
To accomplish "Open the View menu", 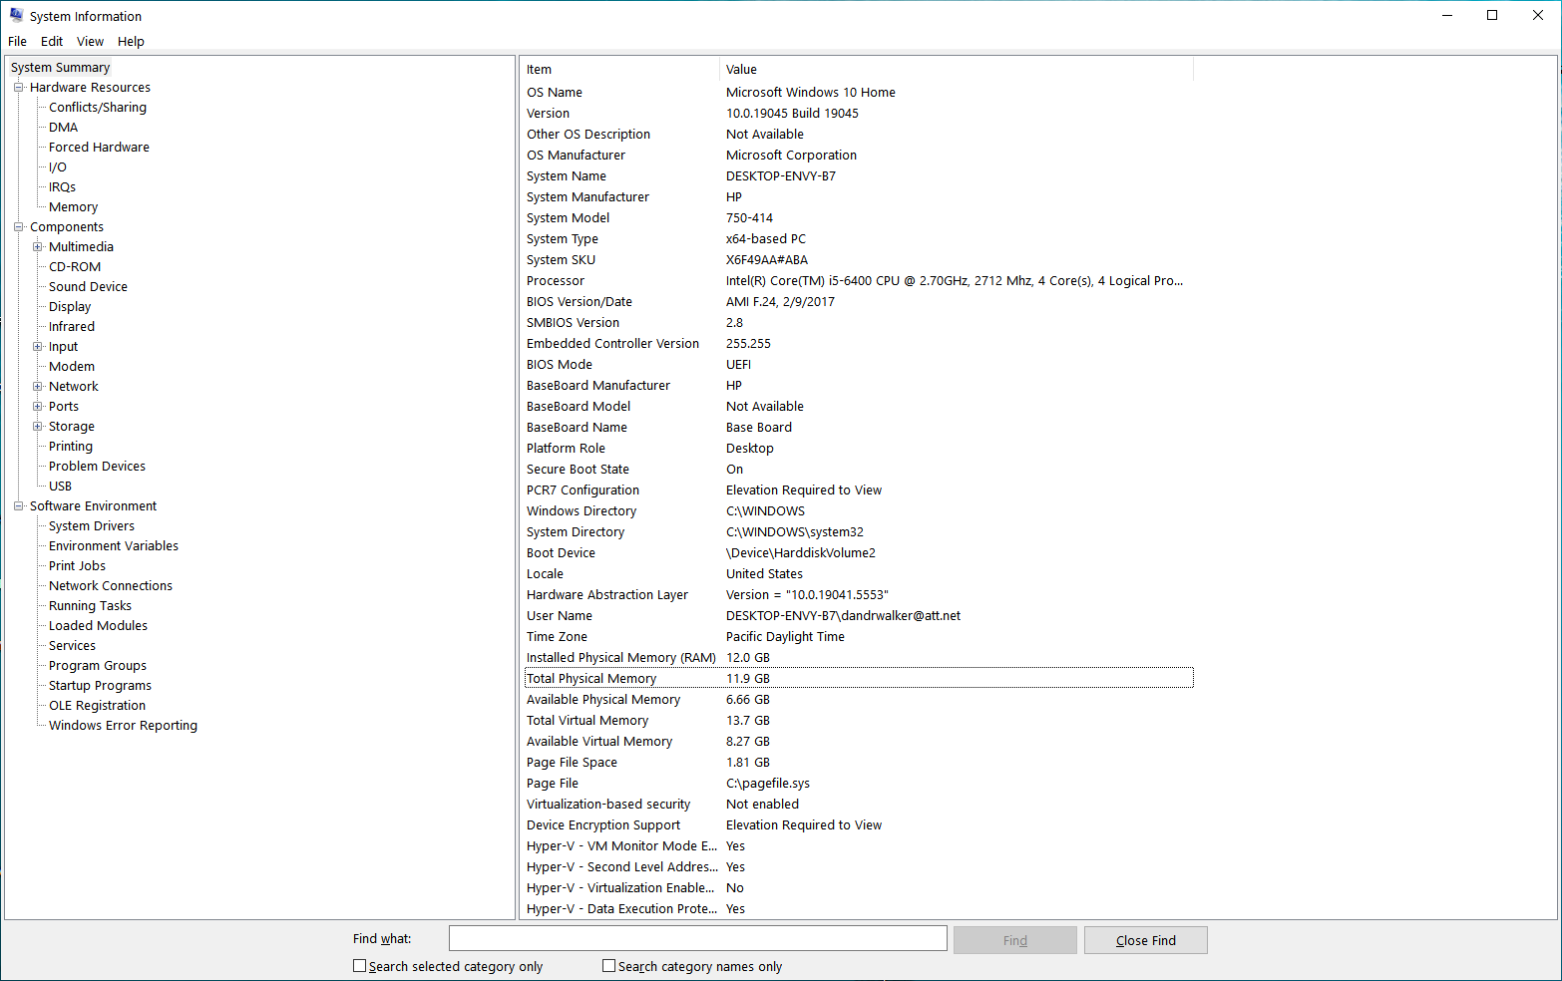I will point(90,41).
